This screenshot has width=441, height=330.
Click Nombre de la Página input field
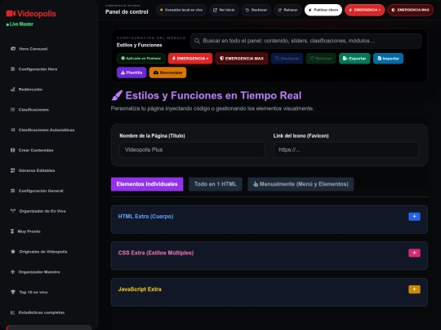click(x=192, y=150)
